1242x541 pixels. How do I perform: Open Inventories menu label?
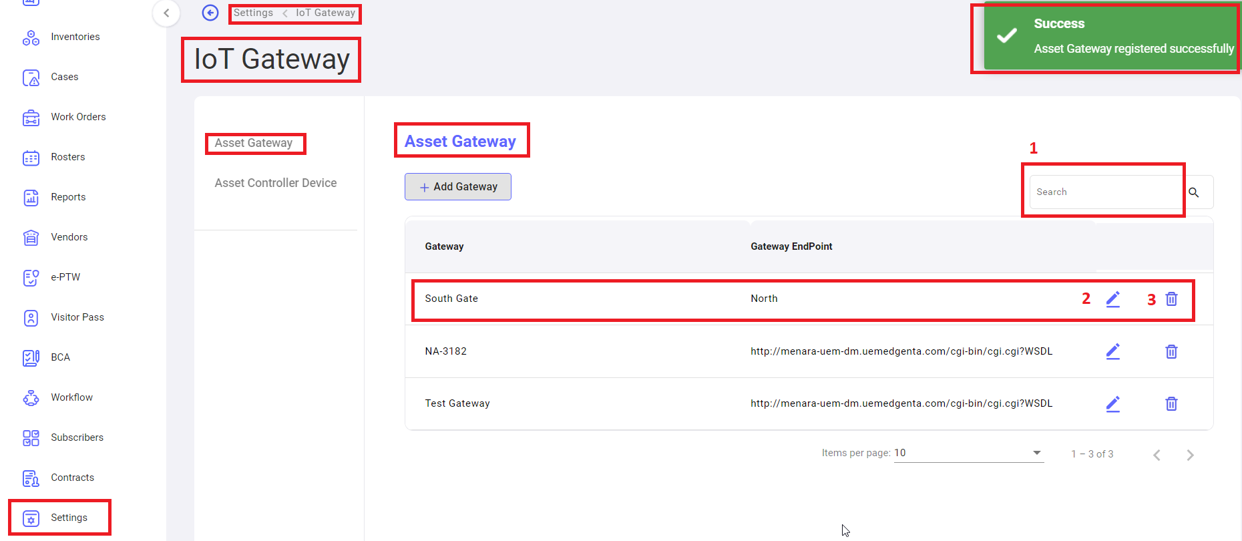(x=75, y=37)
